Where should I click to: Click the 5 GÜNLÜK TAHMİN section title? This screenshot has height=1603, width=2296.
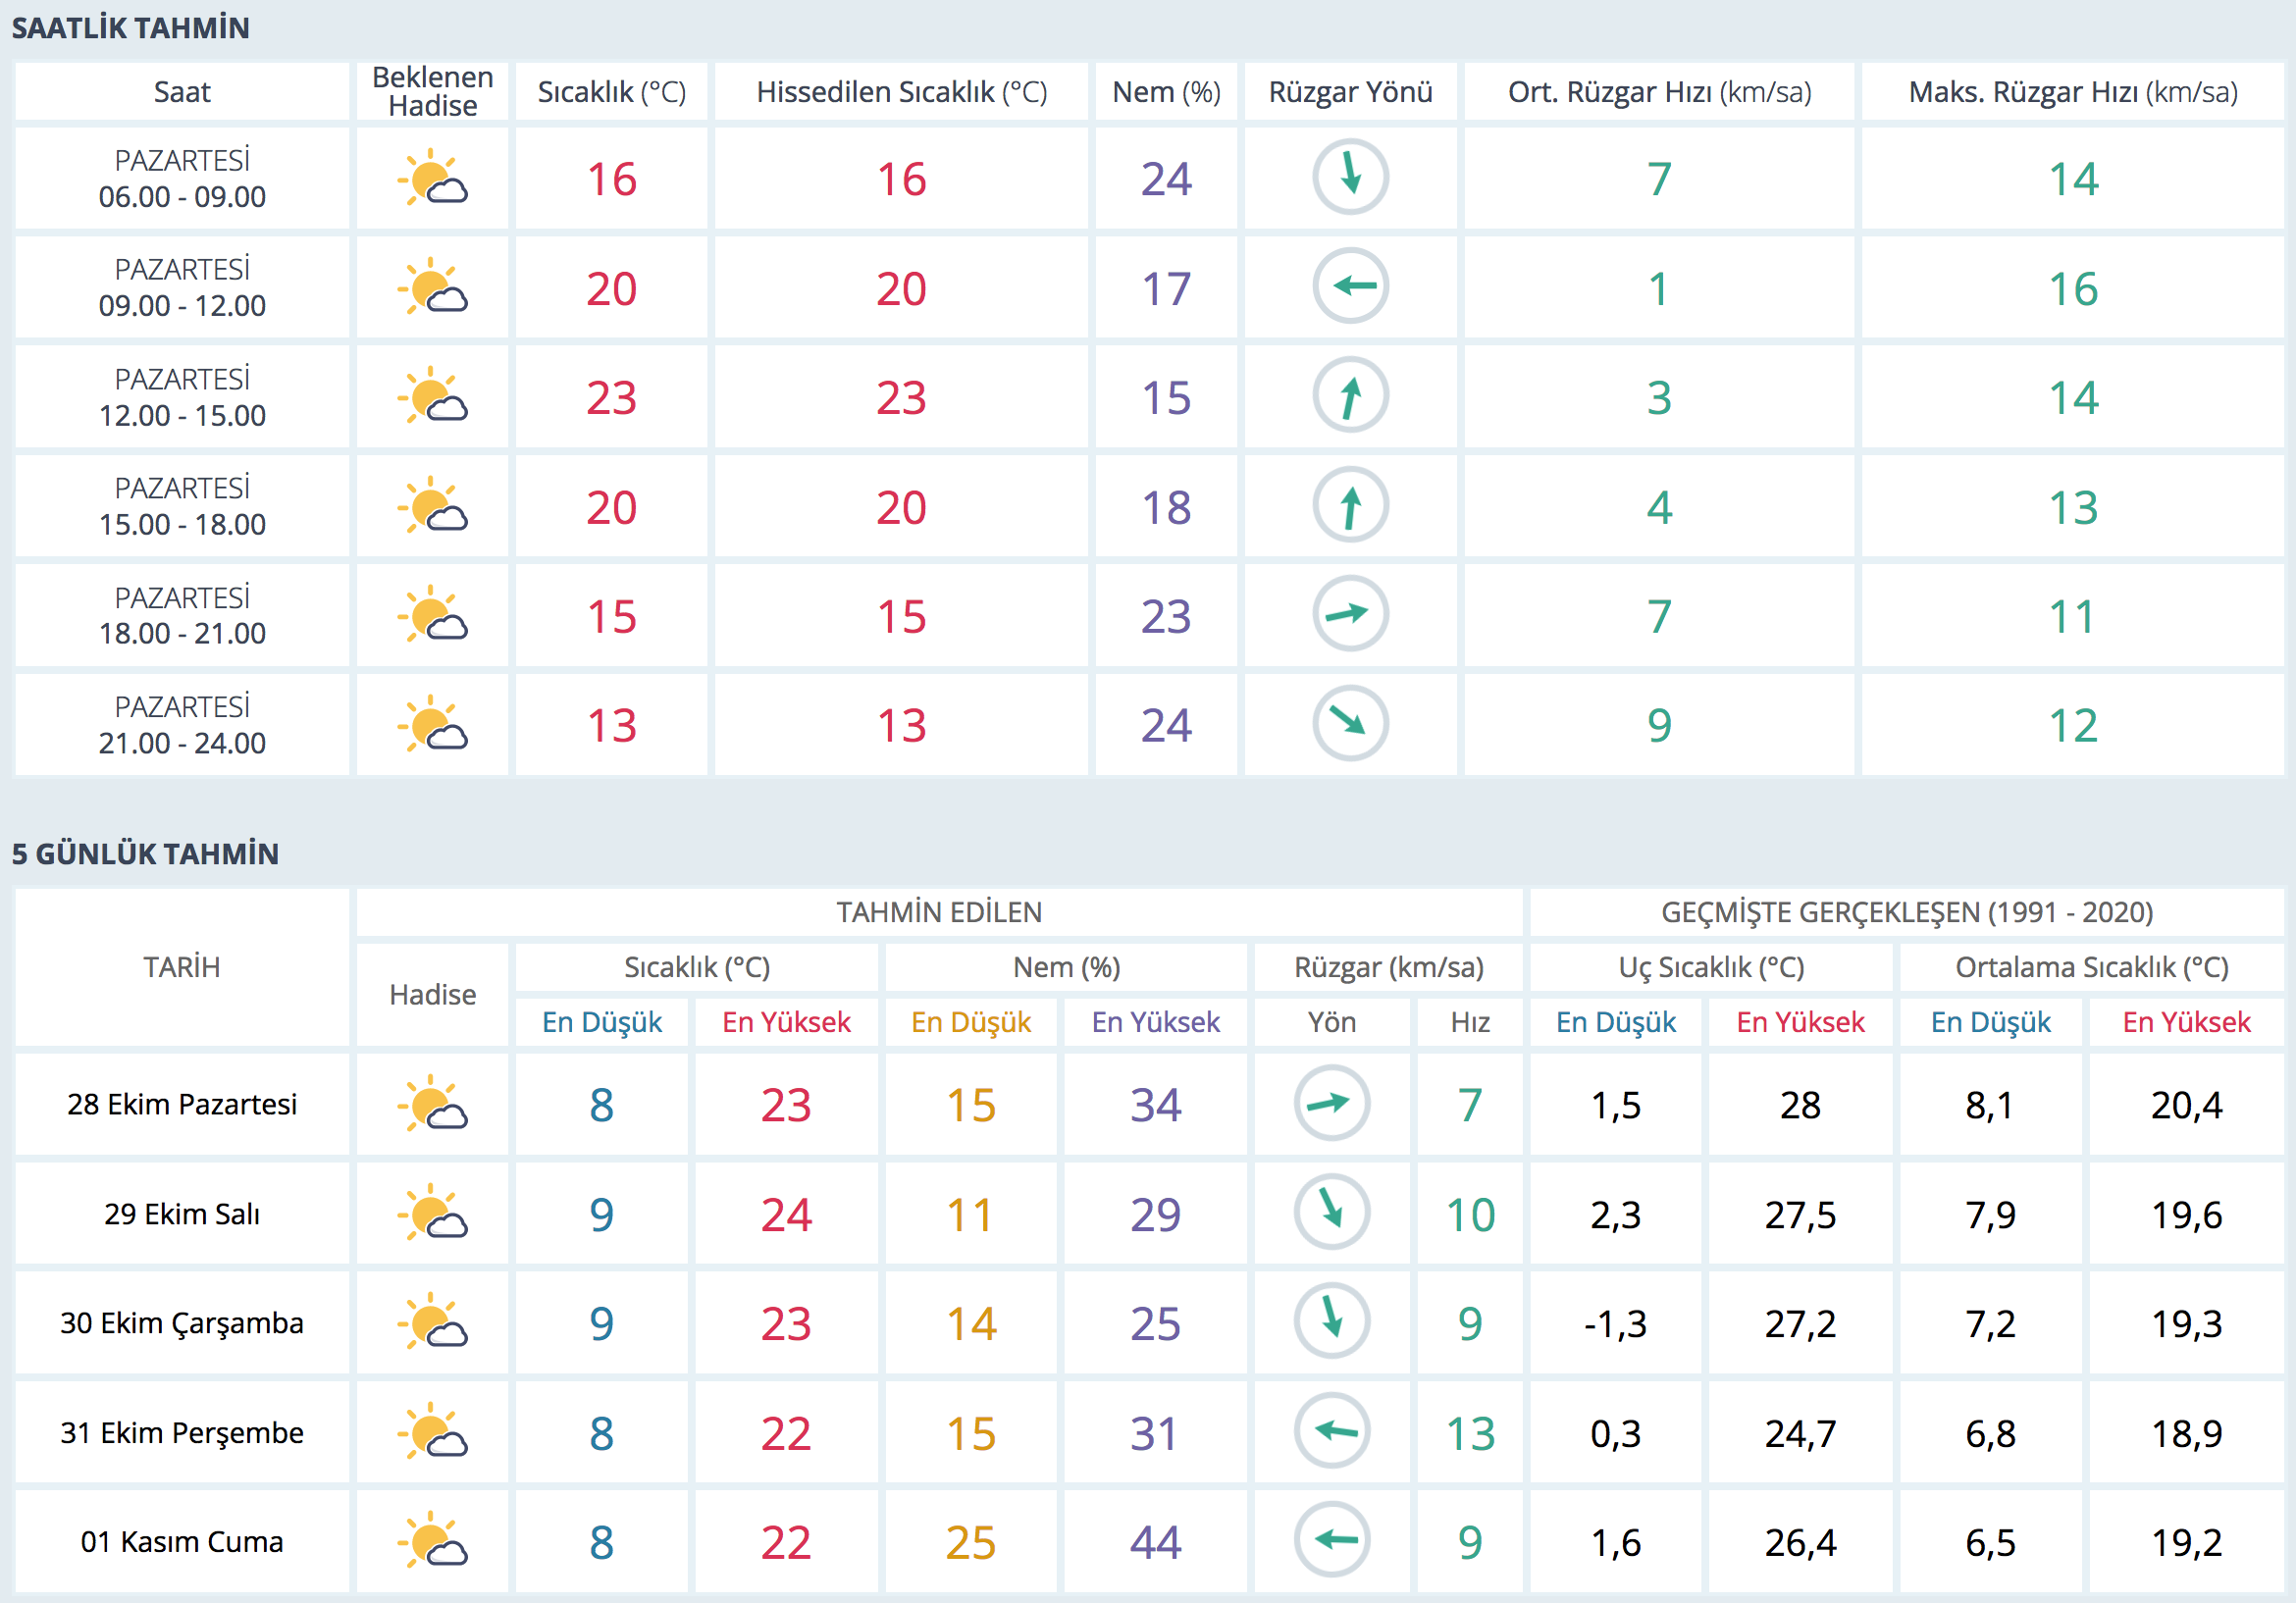click(146, 853)
